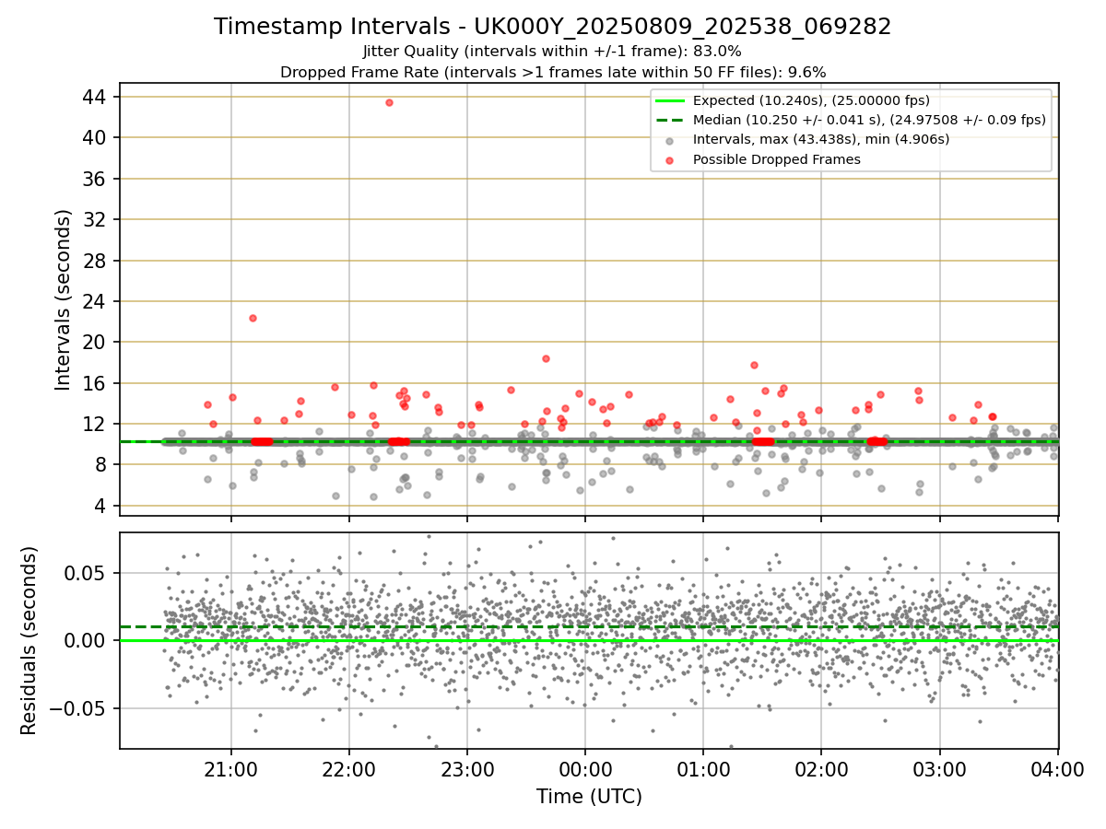Image resolution: width=1106 pixels, height=829 pixels.
Task: Click the red dropped-frame point near 22 seconds
Action: pos(253,318)
